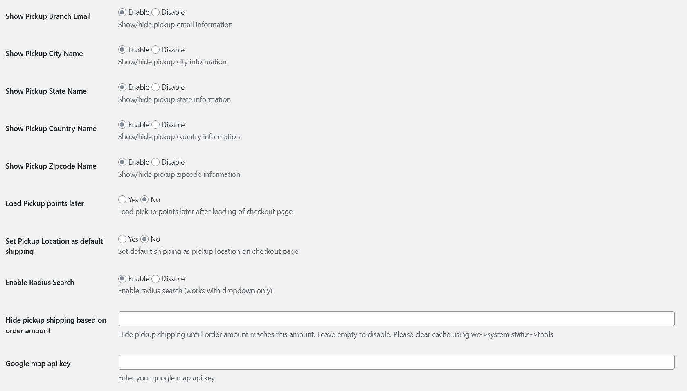Choose Disable for Show Pickup State Name
The image size is (687, 391).
click(155, 87)
